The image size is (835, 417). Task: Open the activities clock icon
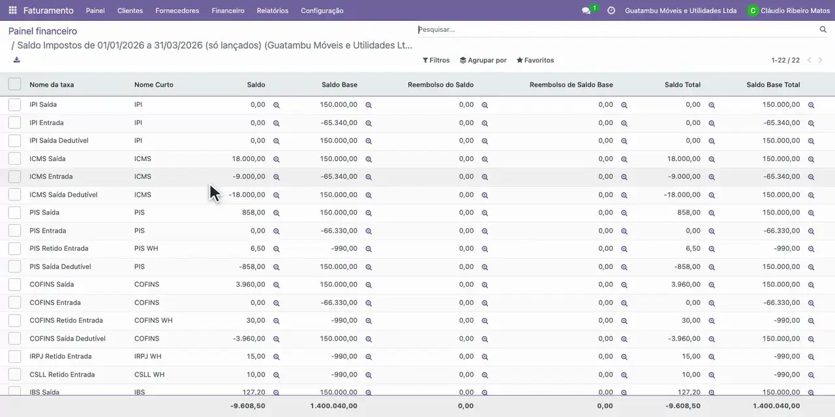611,10
